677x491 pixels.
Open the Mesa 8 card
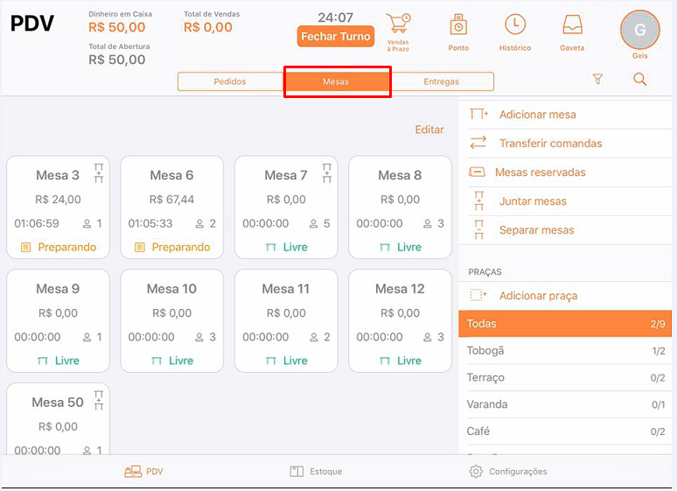coord(400,207)
